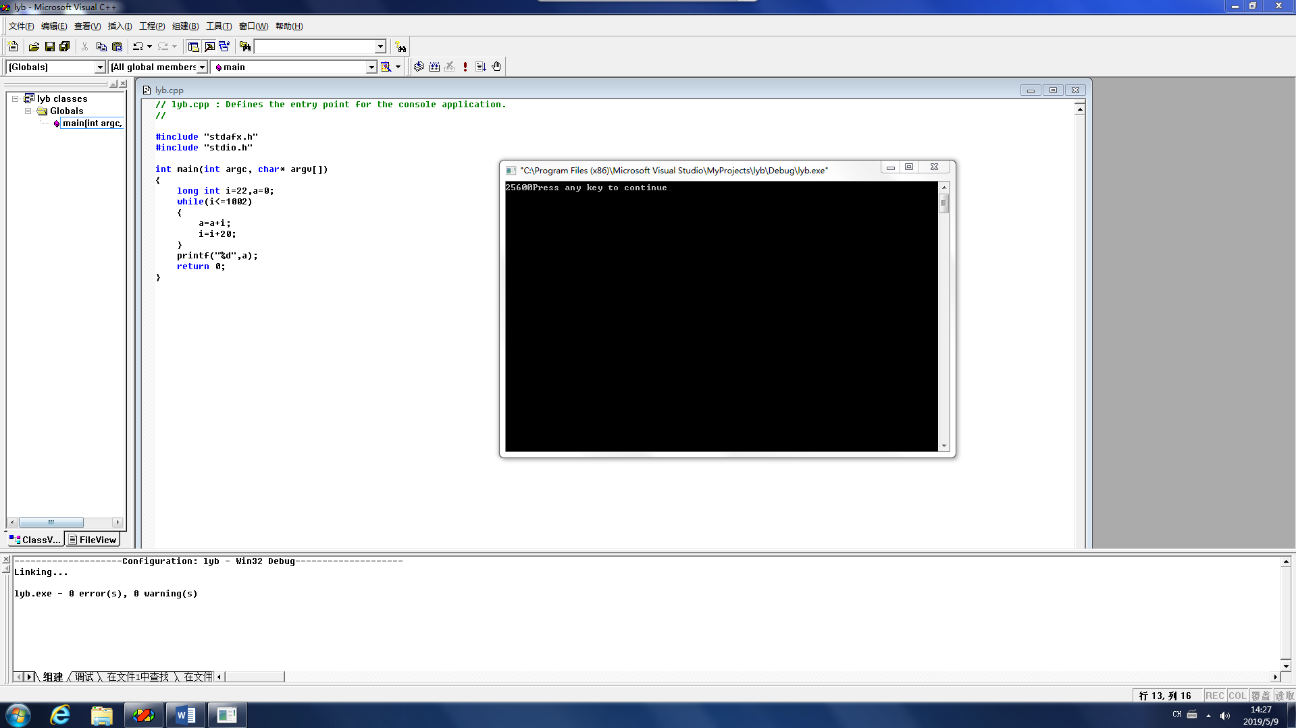
Task: Open the 窗口(W) menu
Action: pos(253,26)
